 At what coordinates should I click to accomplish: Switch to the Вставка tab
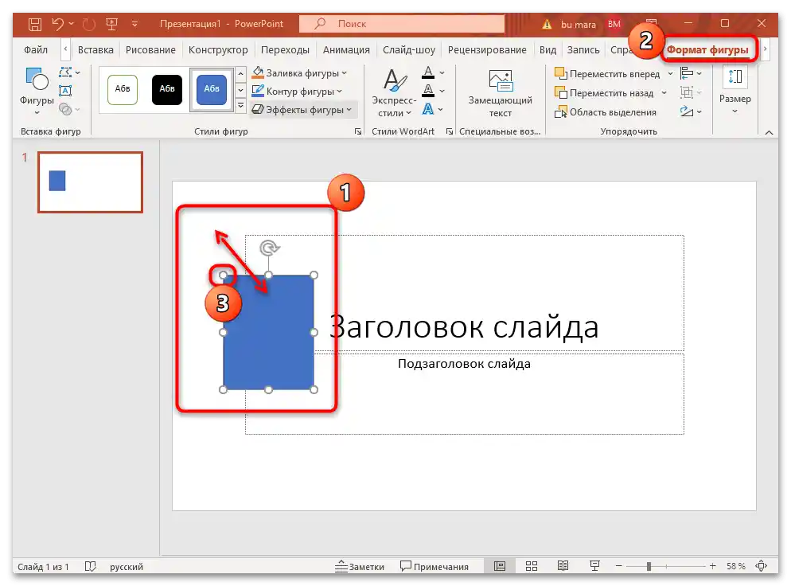click(x=95, y=50)
